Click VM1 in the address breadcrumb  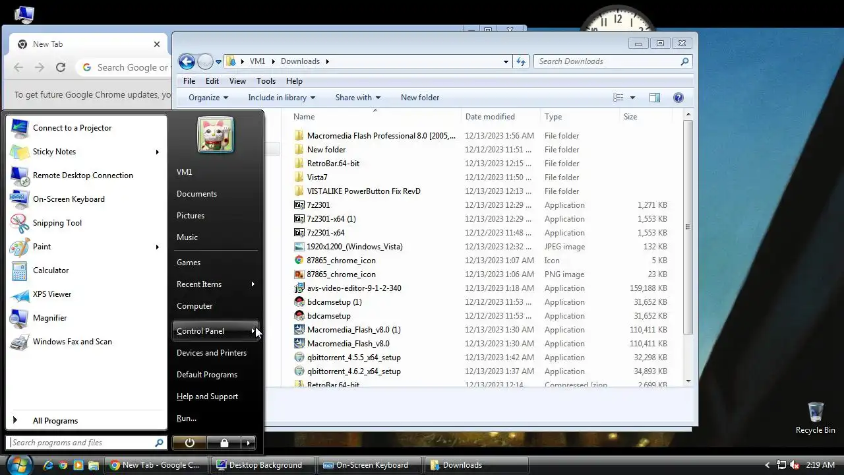pos(257,61)
